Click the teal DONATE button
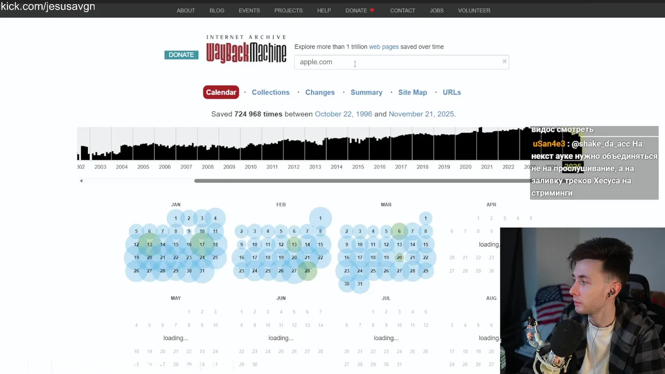Screen dimensions: 665x374 181,55
